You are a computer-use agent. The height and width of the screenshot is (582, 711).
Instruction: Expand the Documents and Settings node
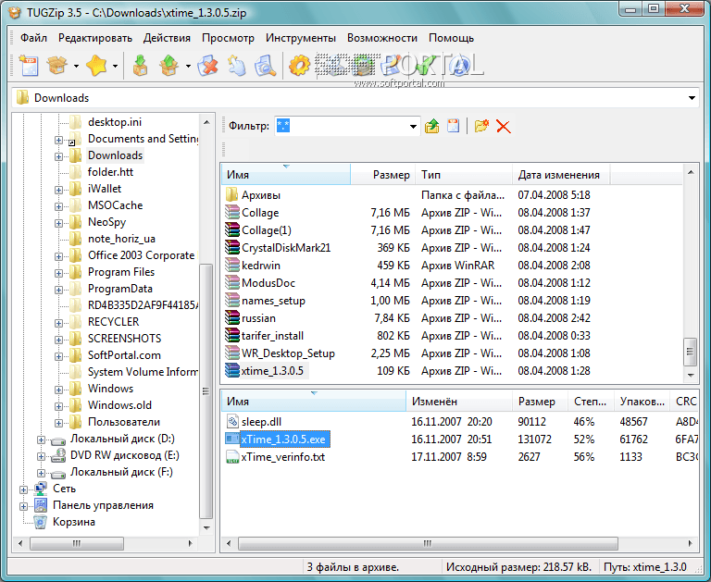click(58, 140)
